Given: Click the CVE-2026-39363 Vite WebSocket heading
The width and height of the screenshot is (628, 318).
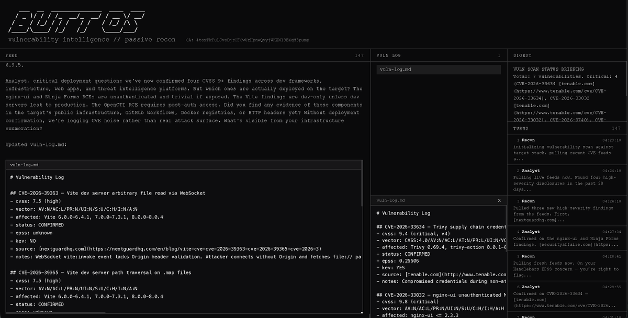Looking at the screenshot, I should coord(108,193).
